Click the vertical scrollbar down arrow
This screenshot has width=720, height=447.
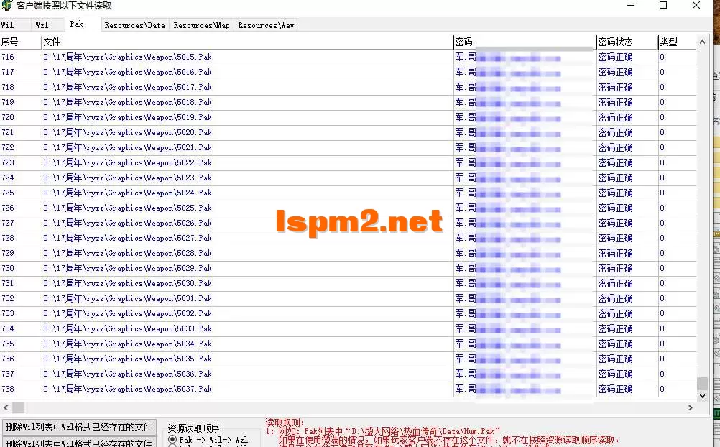[x=701, y=395]
